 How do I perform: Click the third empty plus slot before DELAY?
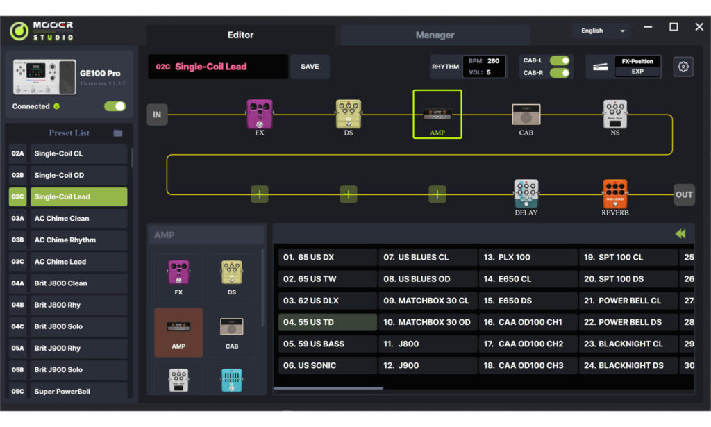click(437, 194)
